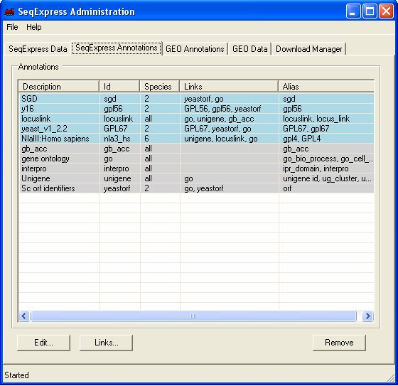398x386 pixels.
Task: Click the 'orf' Alias cell
Action: pos(326,188)
